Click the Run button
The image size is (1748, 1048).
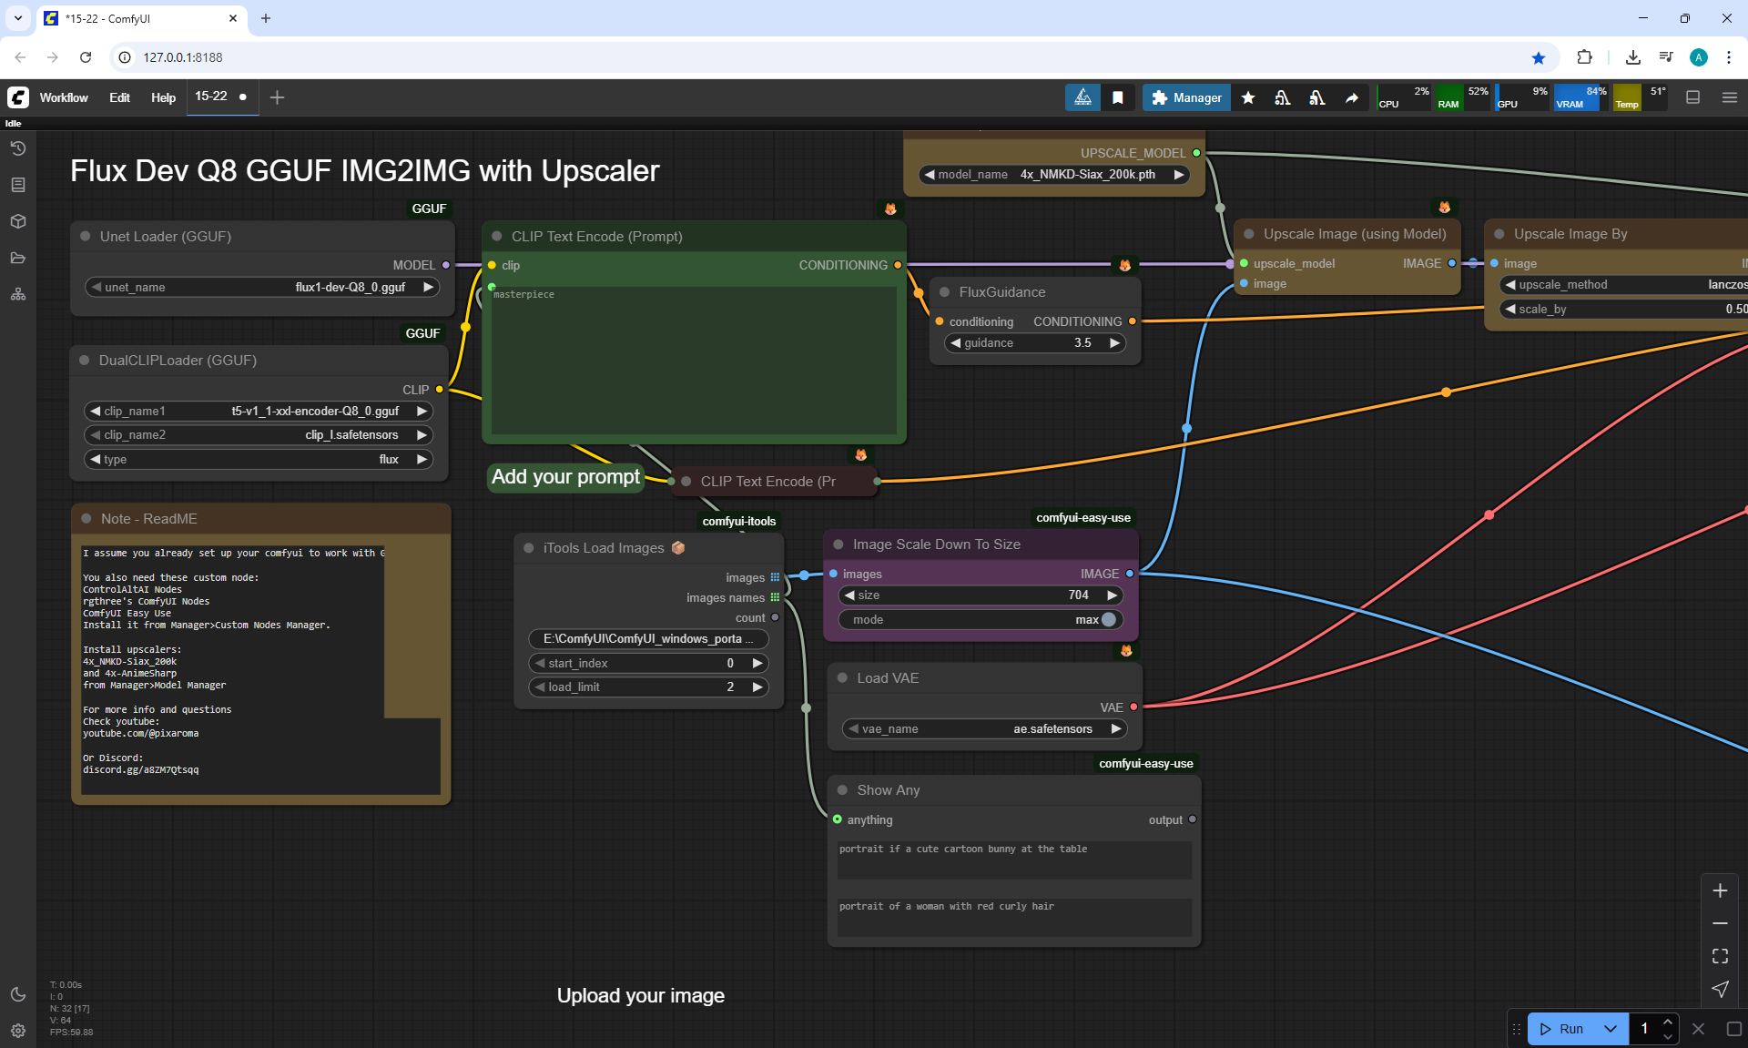click(1562, 1029)
